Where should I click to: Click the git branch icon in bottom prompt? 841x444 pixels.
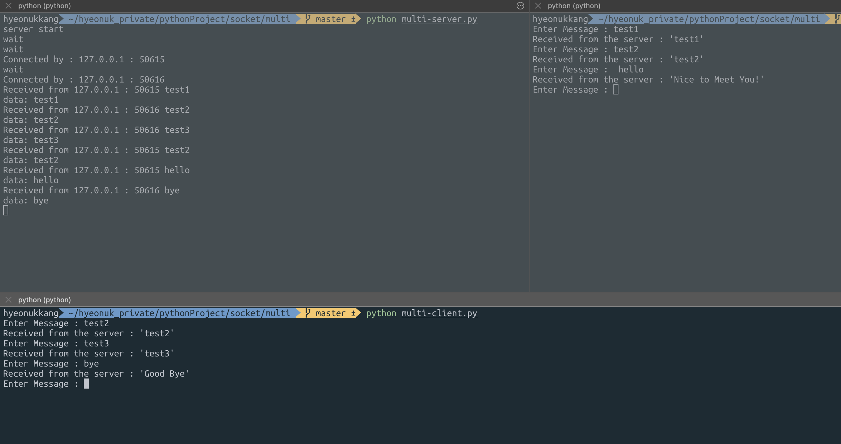[308, 313]
